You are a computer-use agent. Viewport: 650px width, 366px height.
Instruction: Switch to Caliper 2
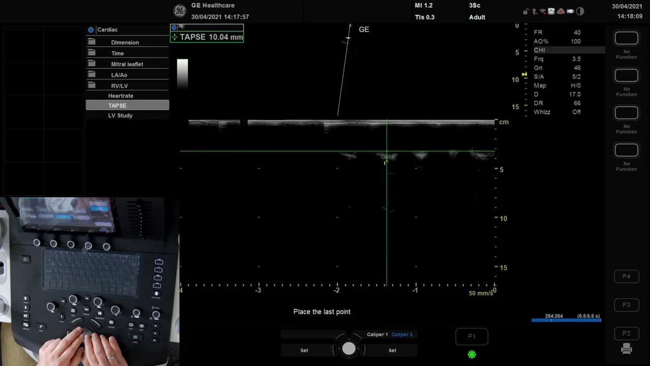coord(402,334)
